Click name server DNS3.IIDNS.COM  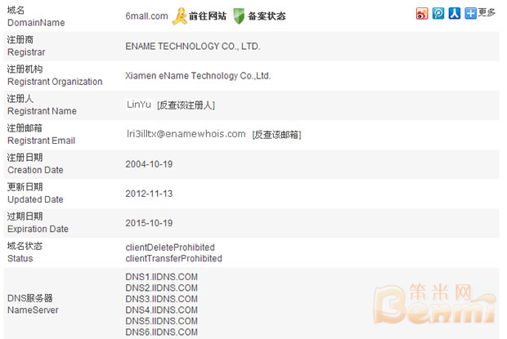[x=162, y=299]
